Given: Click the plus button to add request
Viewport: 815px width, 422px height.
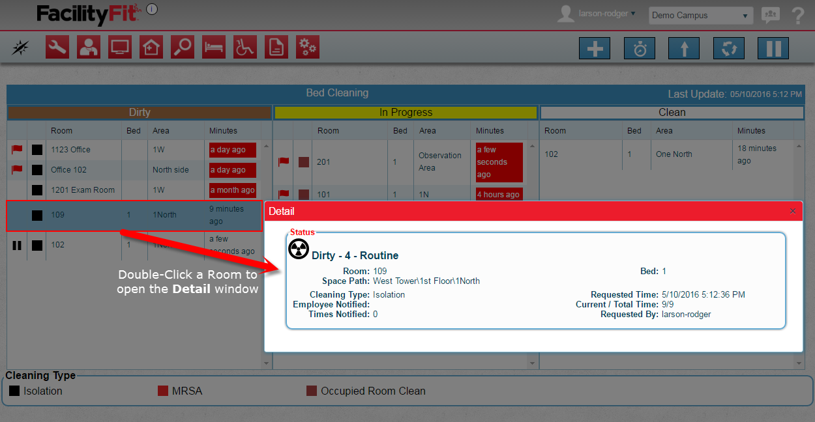Looking at the screenshot, I should [595, 49].
